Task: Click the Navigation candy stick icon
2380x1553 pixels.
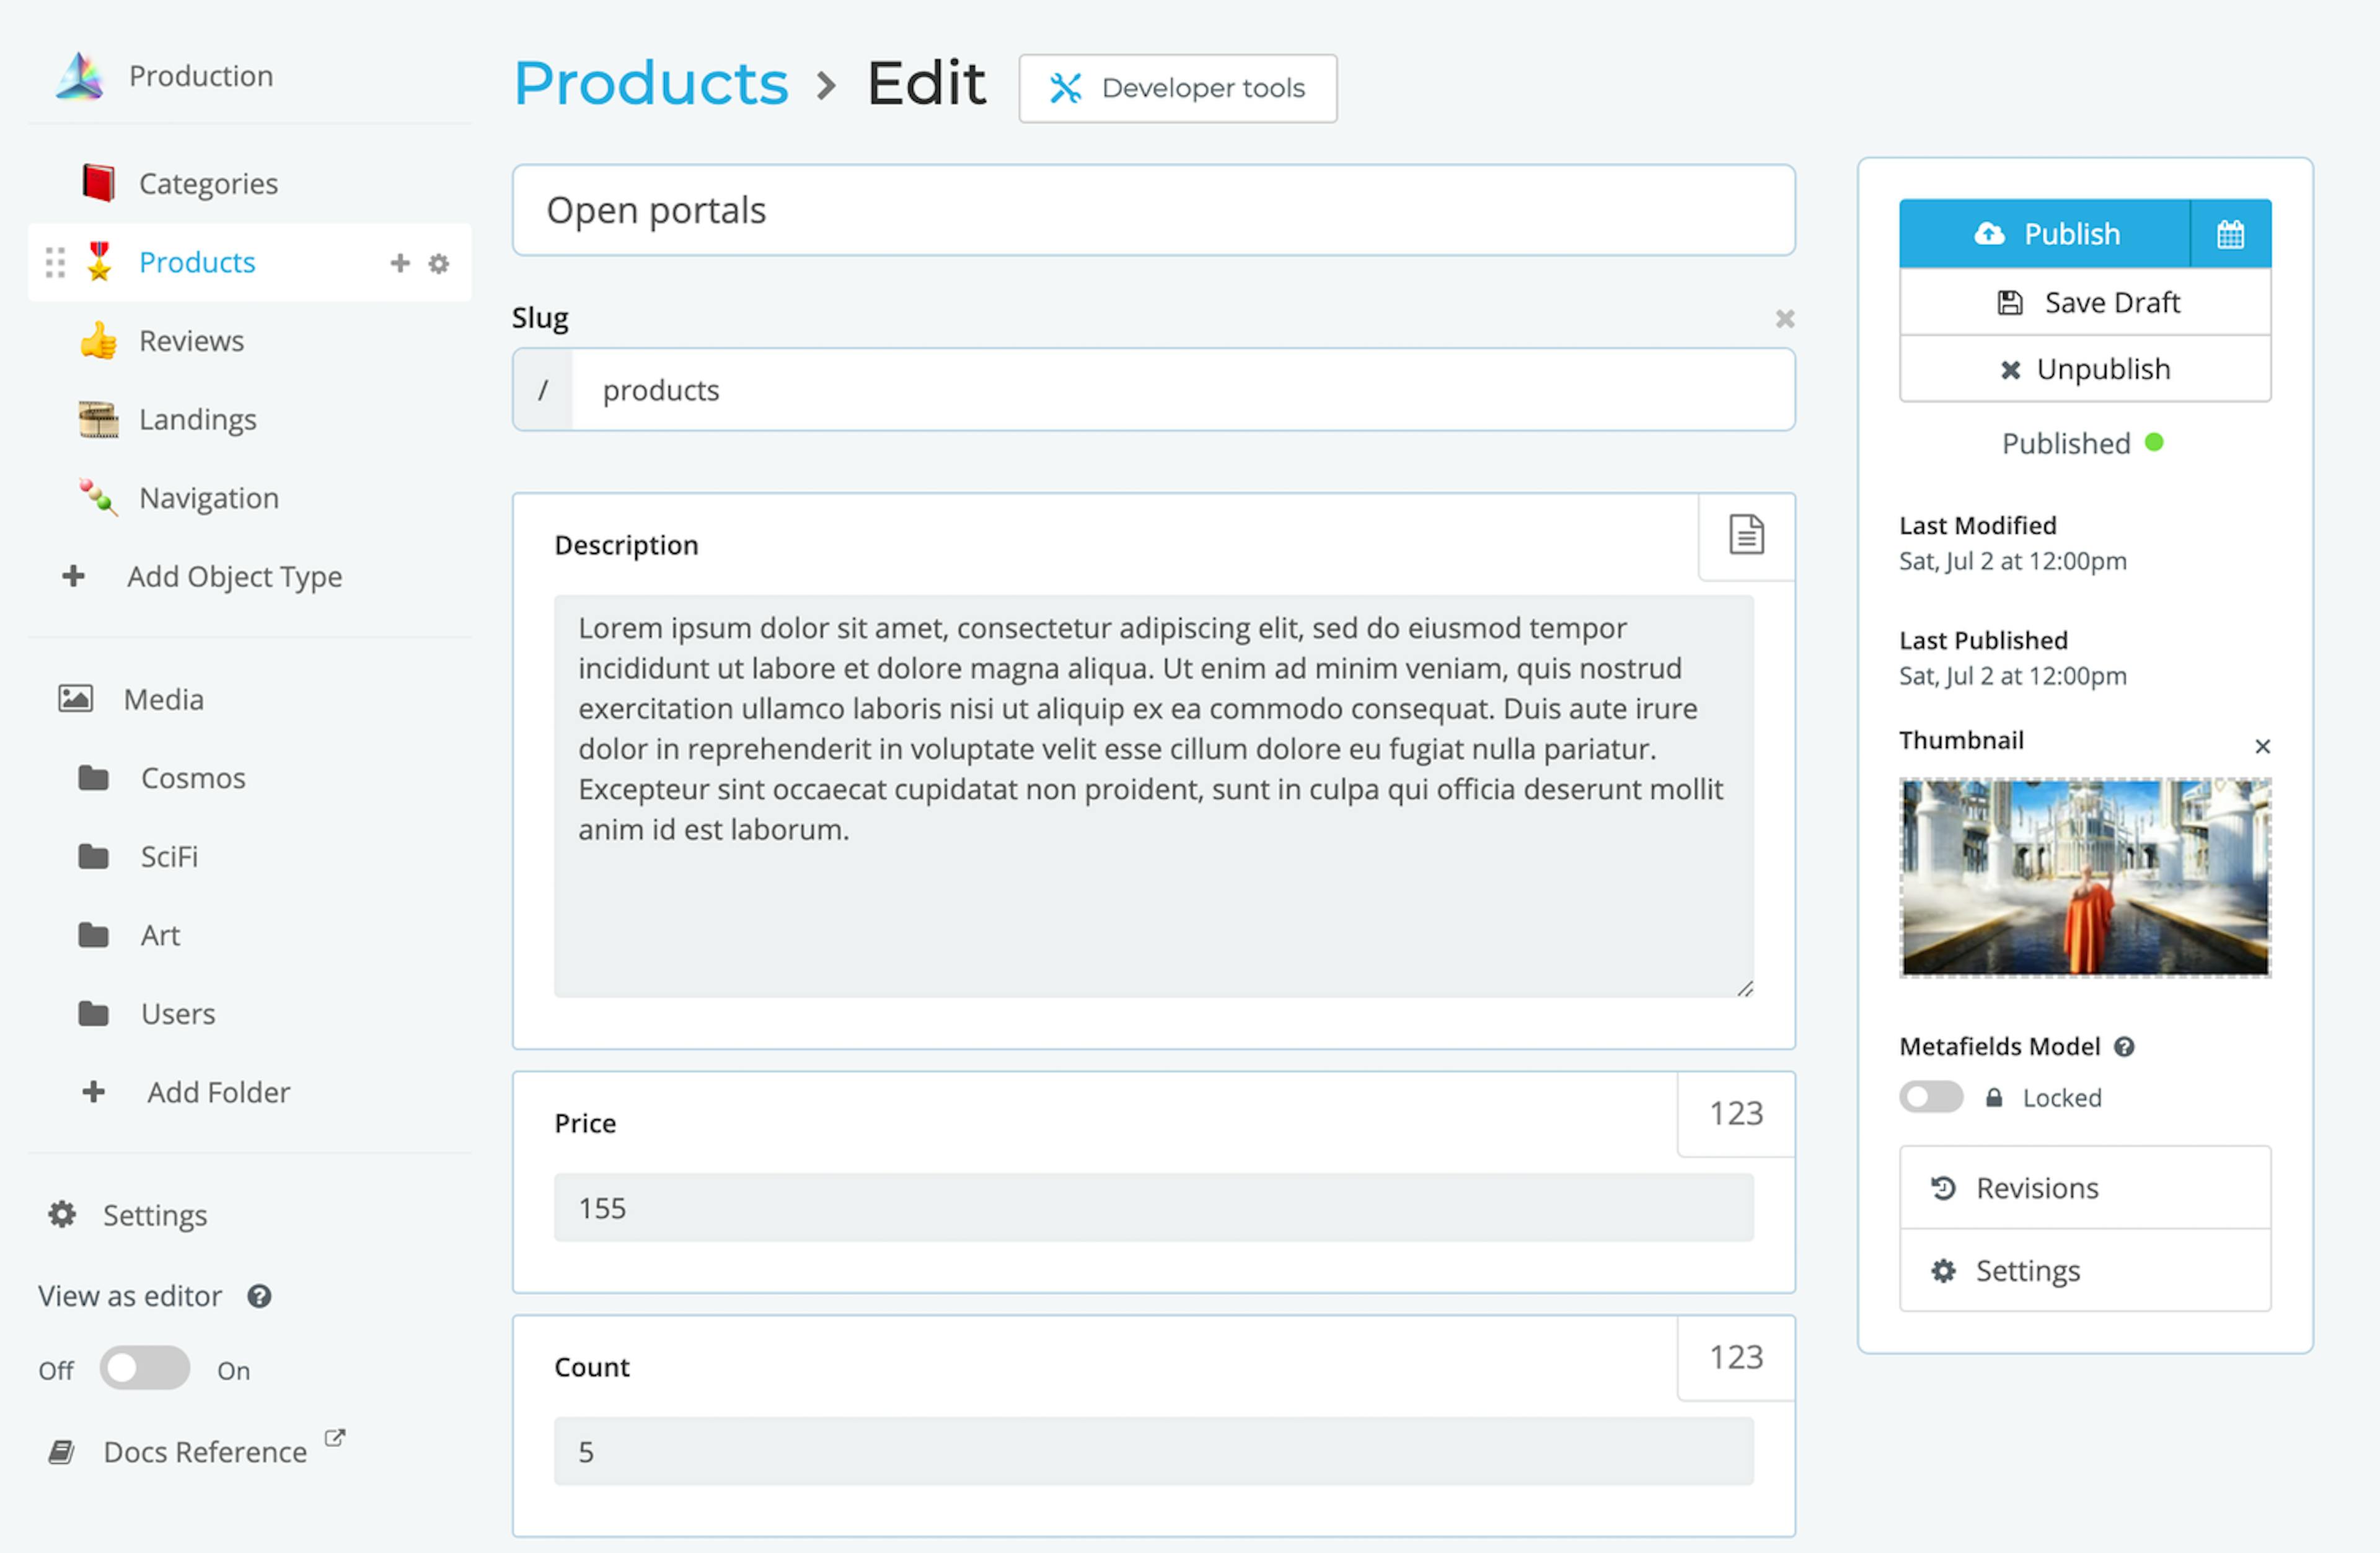Action: point(98,497)
